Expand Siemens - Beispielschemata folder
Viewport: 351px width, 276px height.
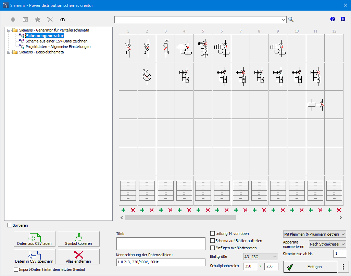tap(9, 52)
